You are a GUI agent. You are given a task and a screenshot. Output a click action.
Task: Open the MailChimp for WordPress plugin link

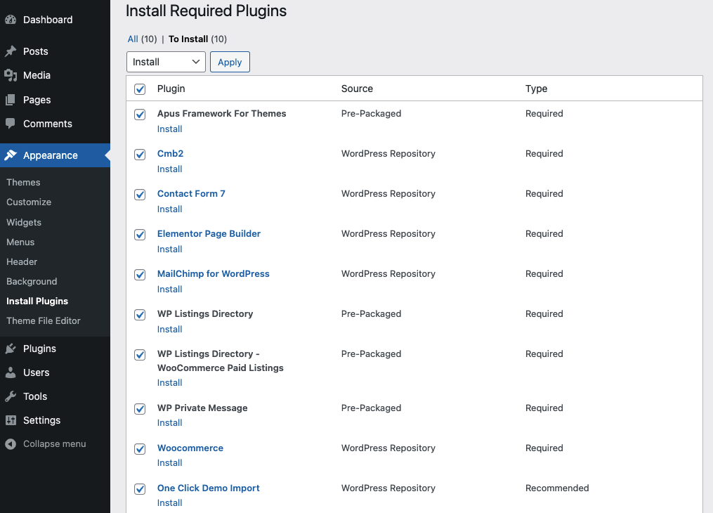click(x=213, y=273)
